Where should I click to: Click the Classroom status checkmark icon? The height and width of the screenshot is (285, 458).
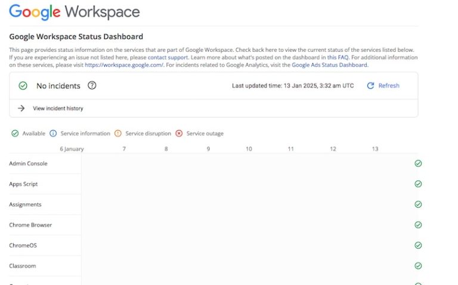pyautogui.click(x=418, y=266)
